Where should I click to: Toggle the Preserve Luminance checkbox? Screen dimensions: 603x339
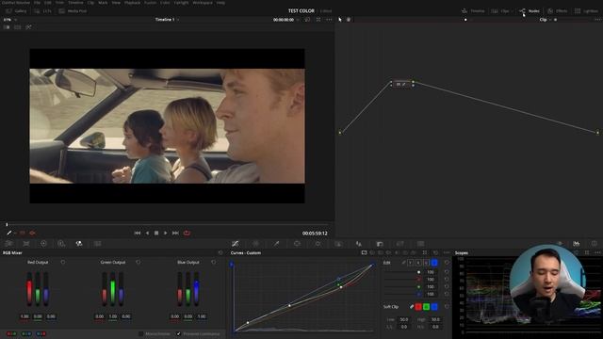coord(178,333)
